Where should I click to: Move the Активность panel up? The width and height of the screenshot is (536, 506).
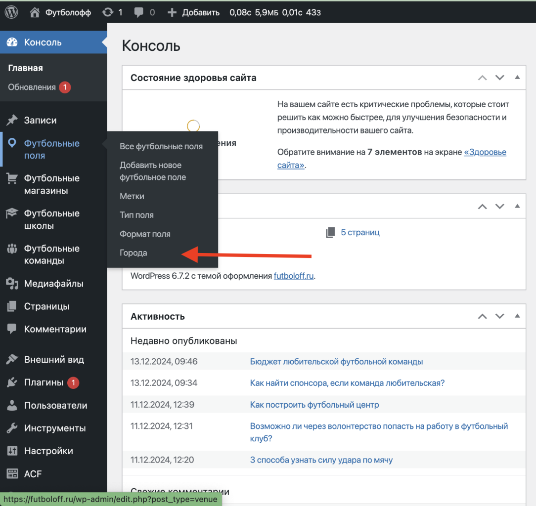tap(483, 316)
